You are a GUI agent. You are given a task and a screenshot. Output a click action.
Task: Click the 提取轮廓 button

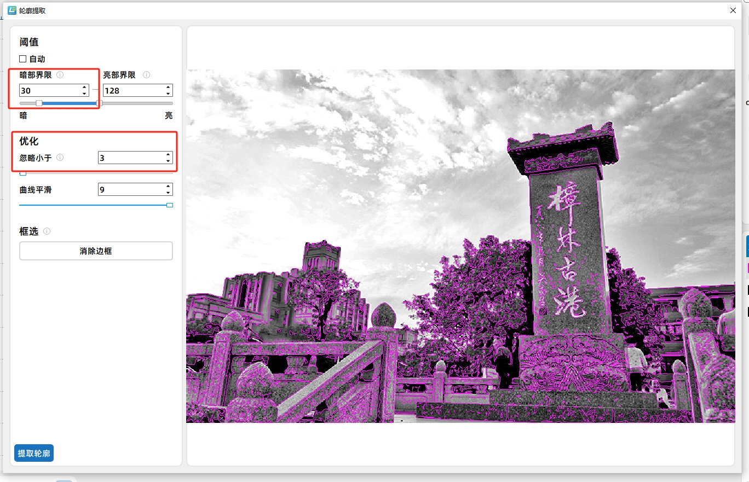tap(34, 454)
